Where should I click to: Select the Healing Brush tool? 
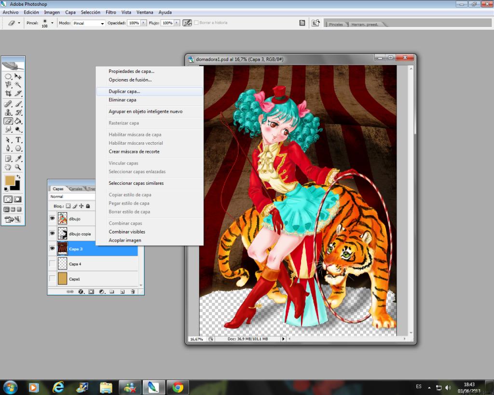tap(8, 104)
